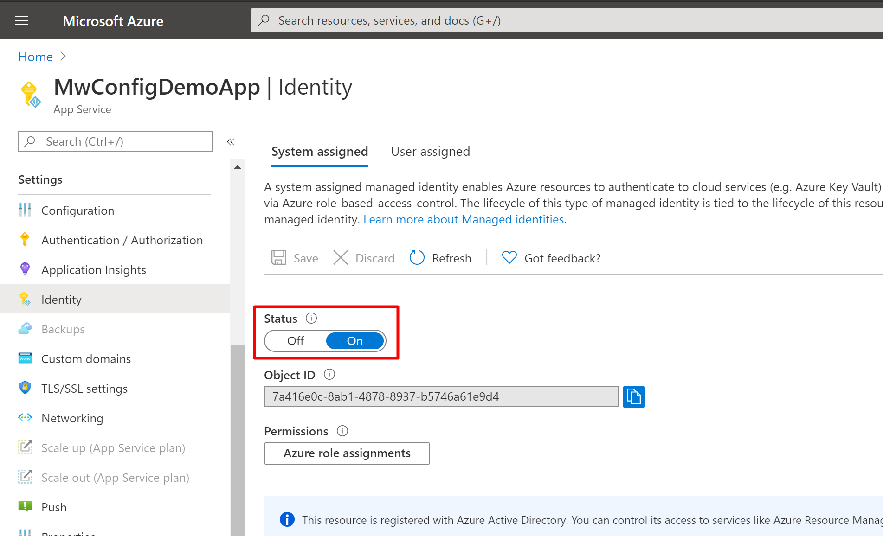Toggle the system assigned identity Status to On
The height and width of the screenshot is (536, 883).
point(354,341)
